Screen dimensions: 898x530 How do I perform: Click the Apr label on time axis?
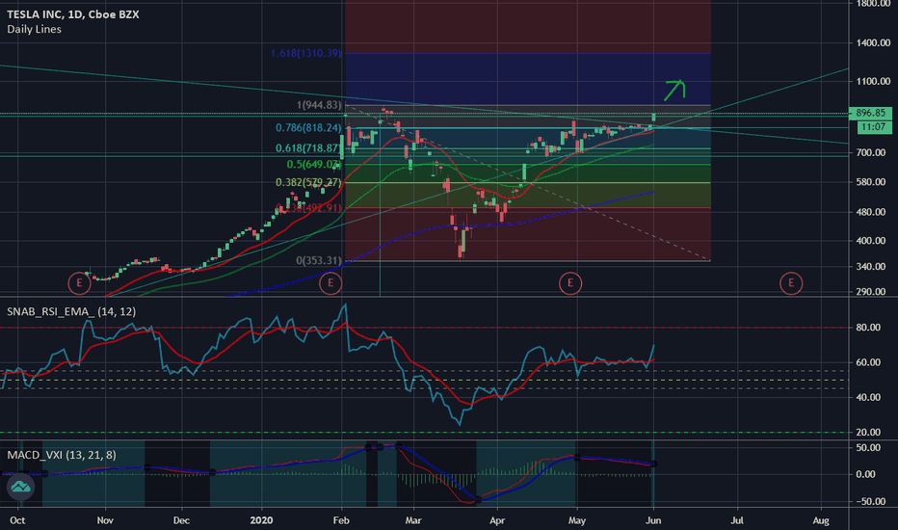coord(497,520)
